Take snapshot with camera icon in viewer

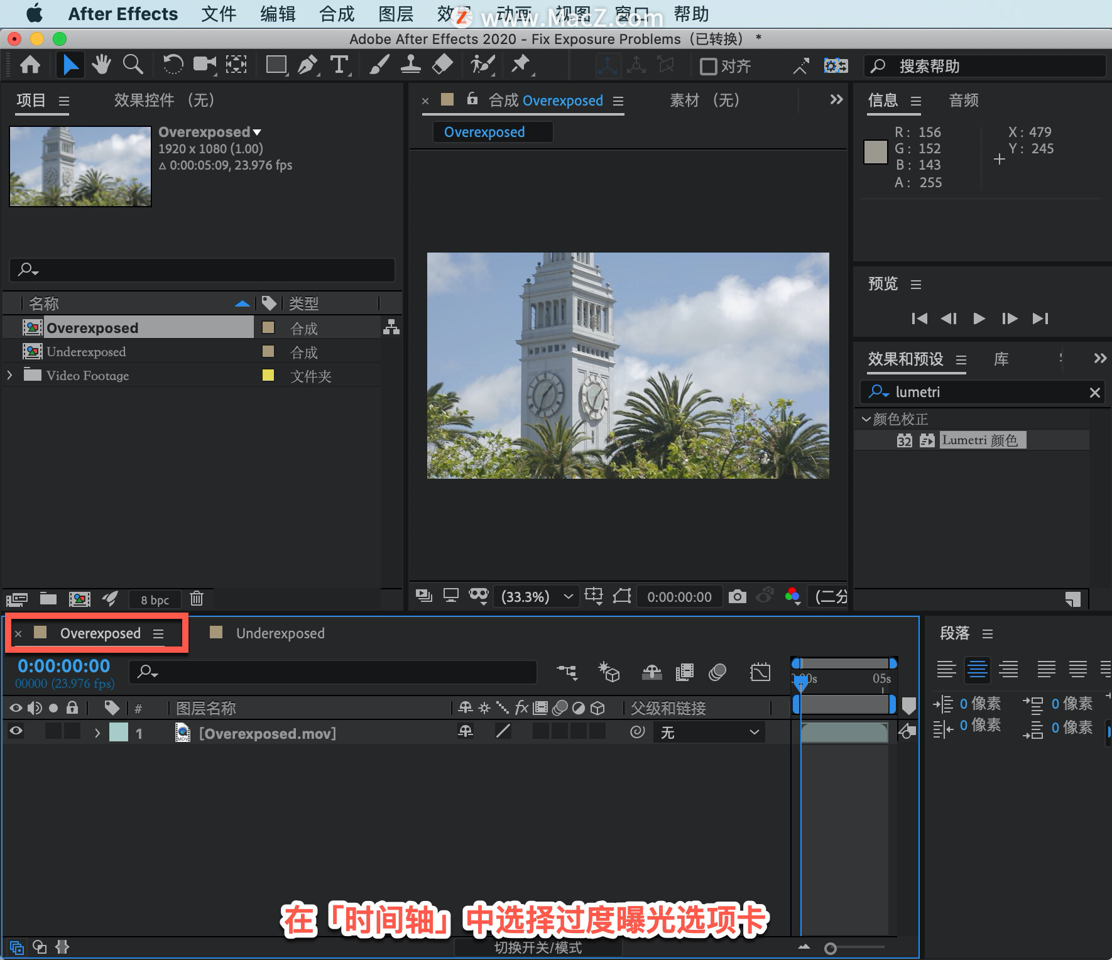(x=738, y=596)
